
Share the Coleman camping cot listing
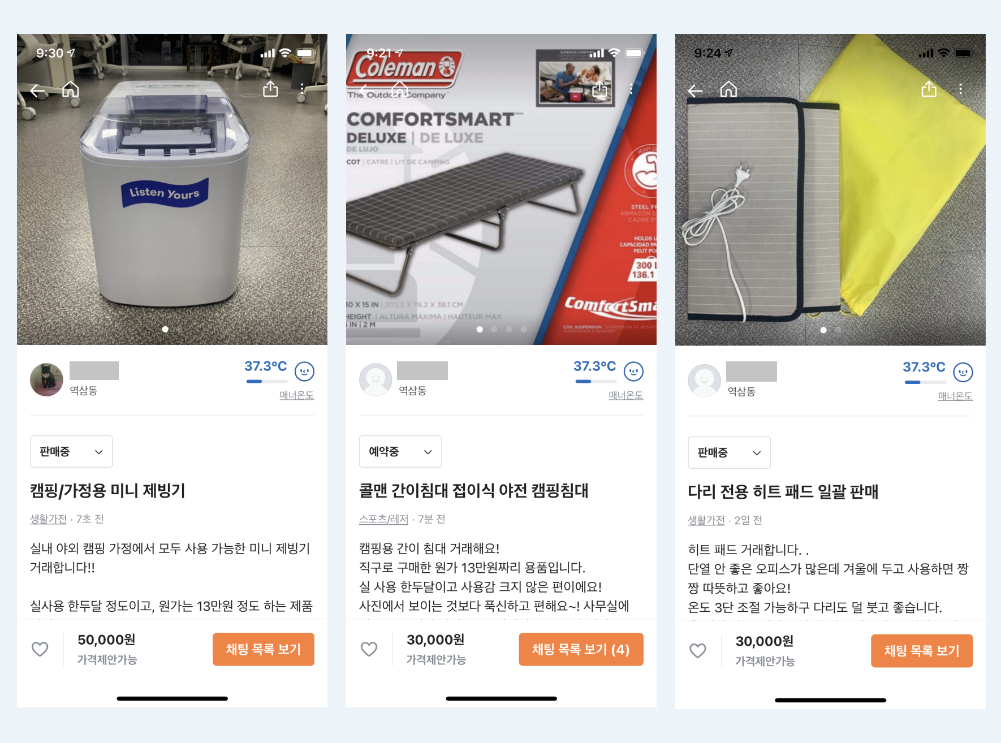(599, 89)
